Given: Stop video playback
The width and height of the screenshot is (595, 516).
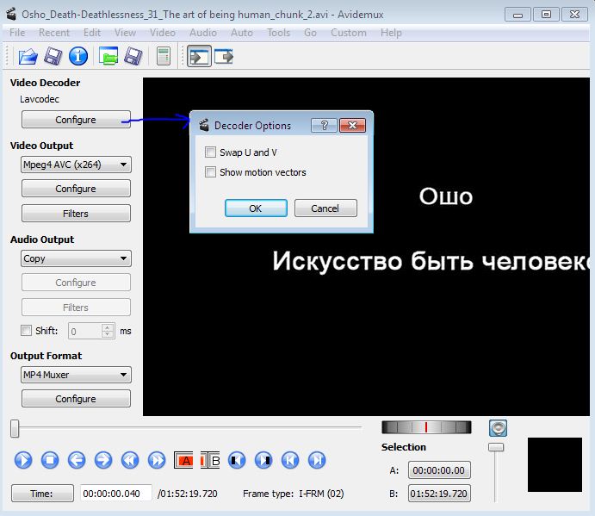Looking at the screenshot, I should point(50,460).
